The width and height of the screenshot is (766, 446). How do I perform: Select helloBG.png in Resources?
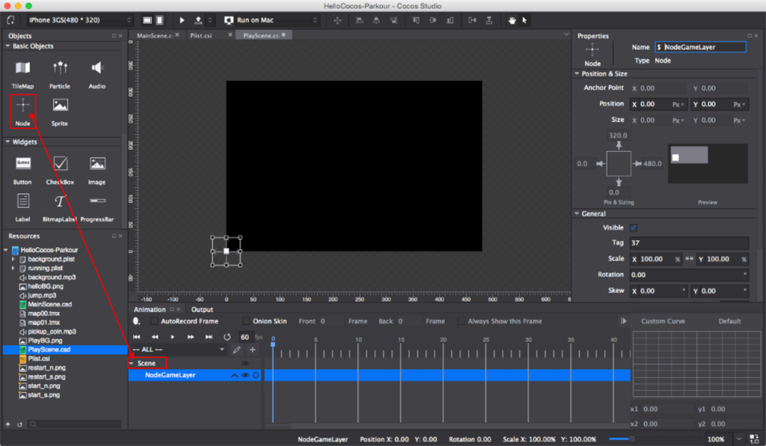click(x=46, y=287)
